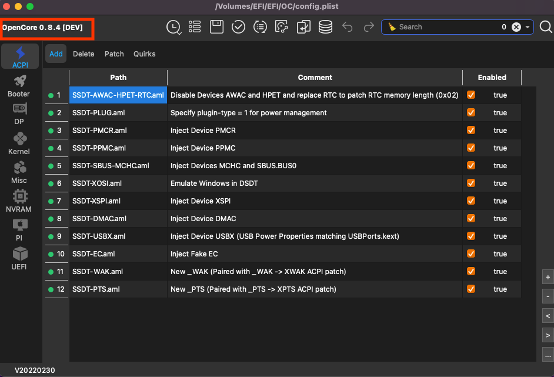554x377 pixels.
Task: Toggle Enabled checkbox for SSDT-XSPI.aml
Action: (471, 201)
